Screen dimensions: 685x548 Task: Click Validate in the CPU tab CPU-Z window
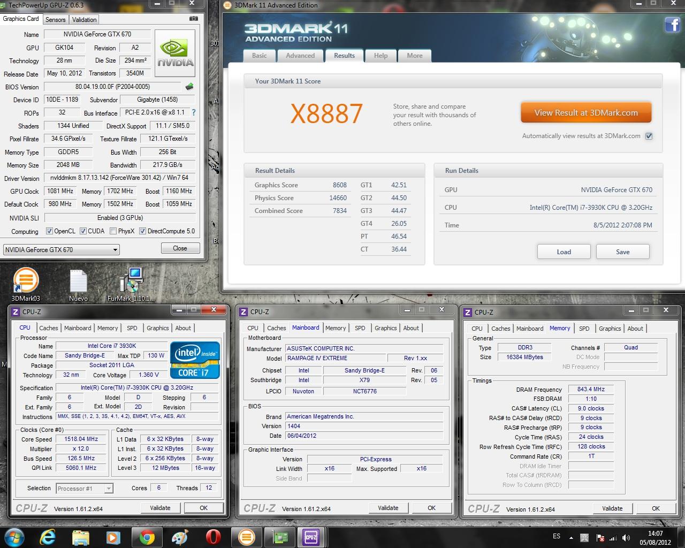(x=160, y=508)
